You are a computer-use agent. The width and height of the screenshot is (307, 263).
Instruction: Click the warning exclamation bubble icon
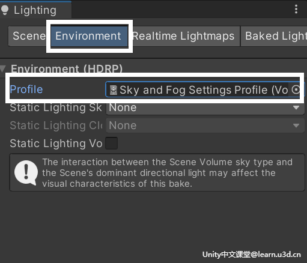click(x=26, y=173)
